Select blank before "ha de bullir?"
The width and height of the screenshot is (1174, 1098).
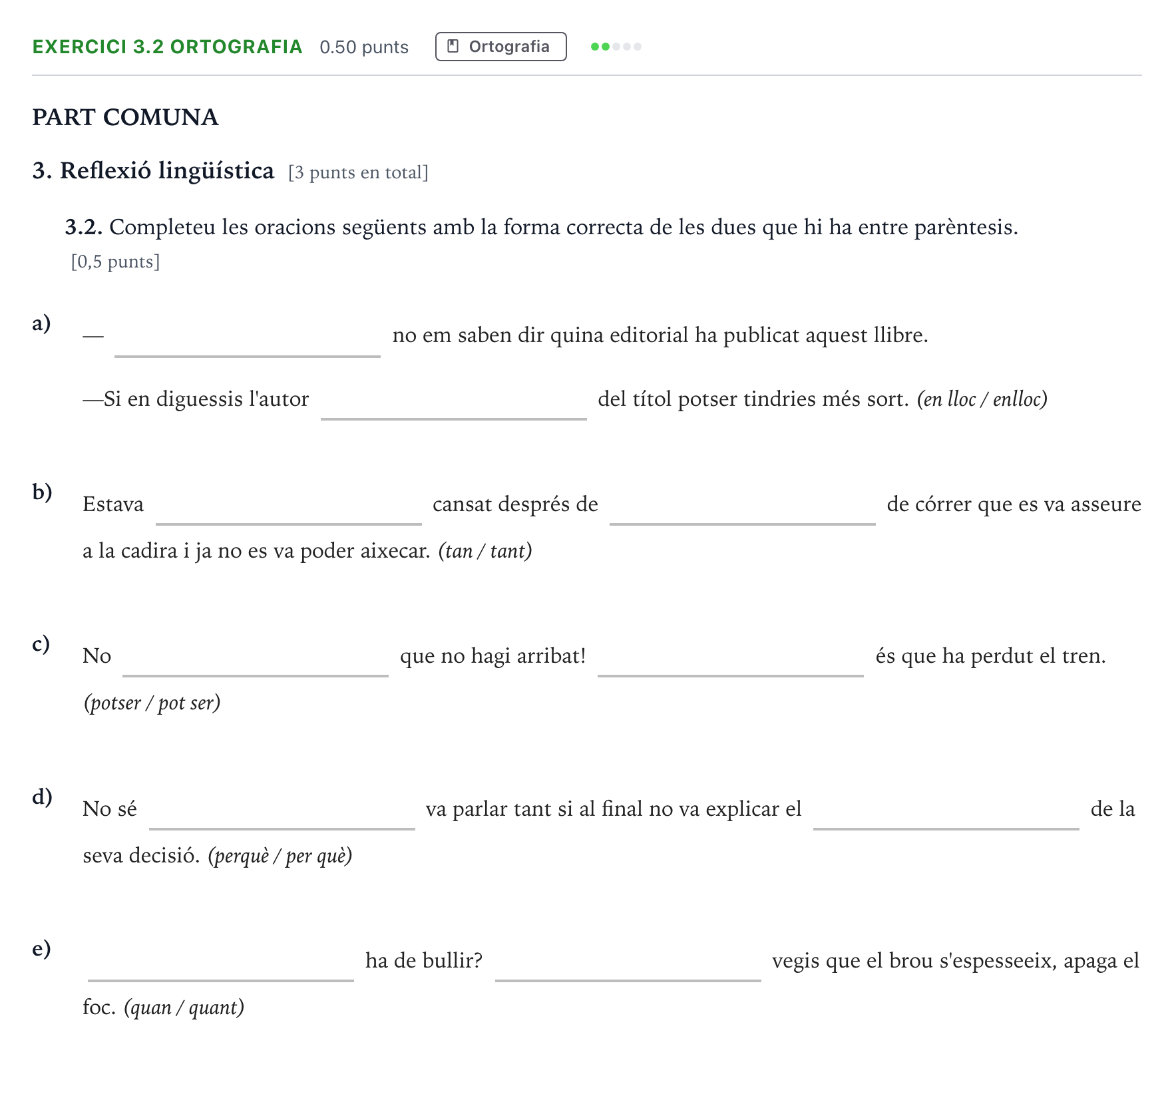[x=221, y=962]
